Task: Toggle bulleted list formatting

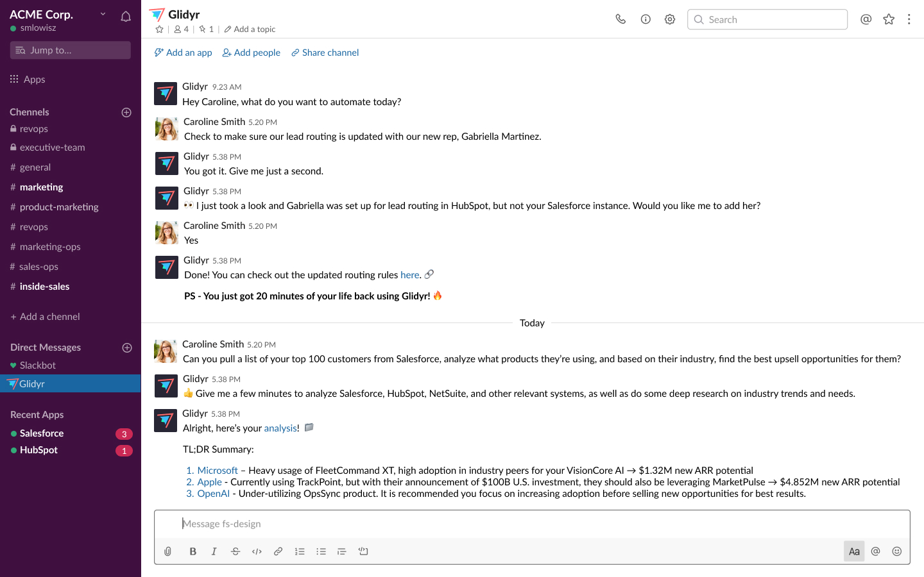Action: click(321, 551)
